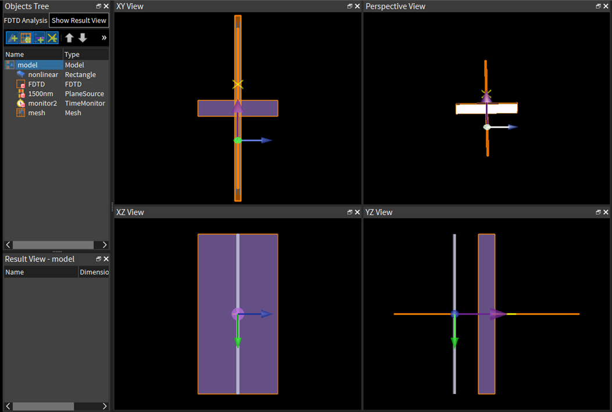Click the PlaneSource type cell
Image resolution: width=612 pixels, height=412 pixels.
(x=84, y=93)
